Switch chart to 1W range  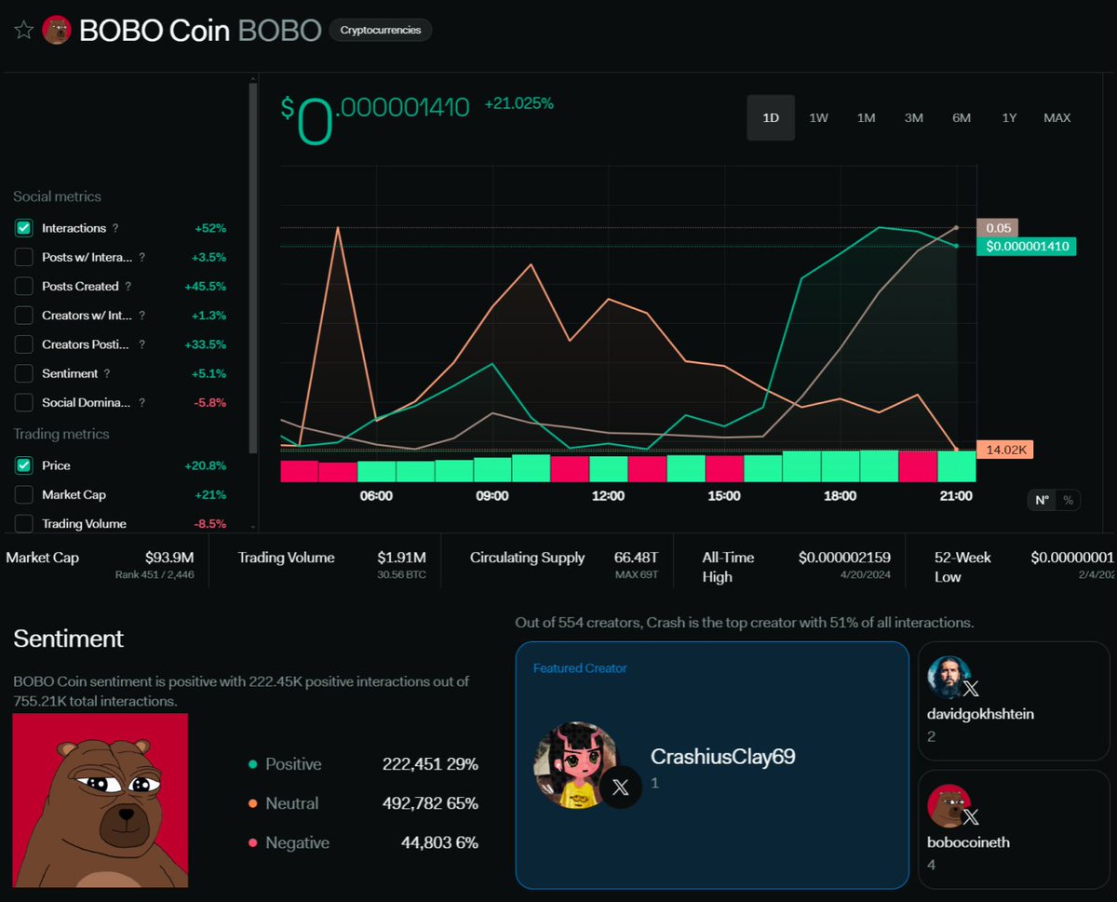pyautogui.click(x=818, y=117)
